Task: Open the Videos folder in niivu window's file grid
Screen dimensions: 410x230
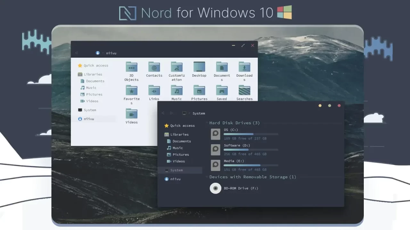Action: 131,116
